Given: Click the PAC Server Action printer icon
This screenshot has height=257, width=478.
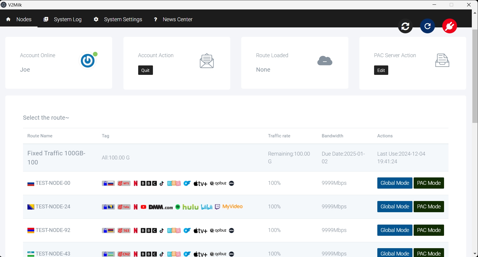Looking at the screenshot, I should (442, 60).
